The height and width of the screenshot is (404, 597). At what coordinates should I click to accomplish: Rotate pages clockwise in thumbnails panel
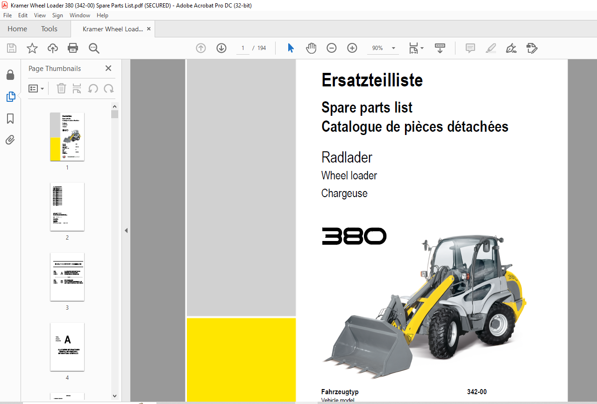[109, 88]
